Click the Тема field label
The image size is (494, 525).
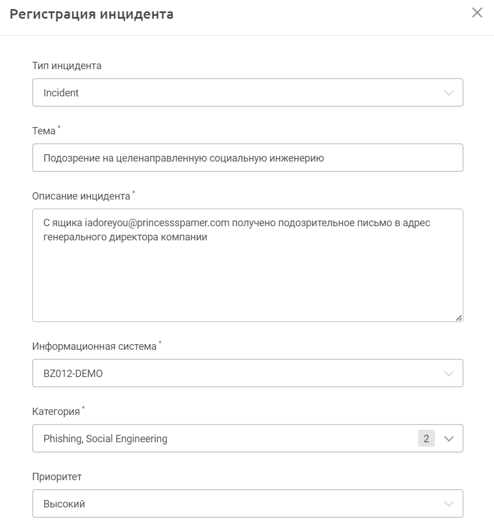point(44,131)
